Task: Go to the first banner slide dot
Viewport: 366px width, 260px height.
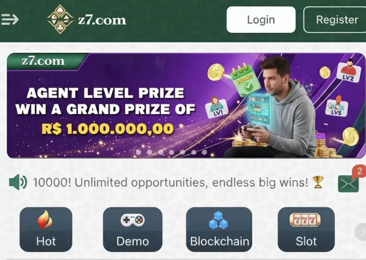Action: 138,152
